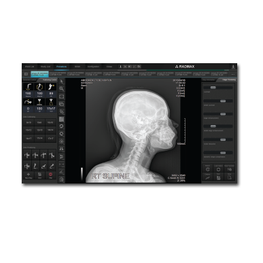The image size is (263, 263).
Task: Select the 17x17 collimation size preset
Action: pos(51,109)
